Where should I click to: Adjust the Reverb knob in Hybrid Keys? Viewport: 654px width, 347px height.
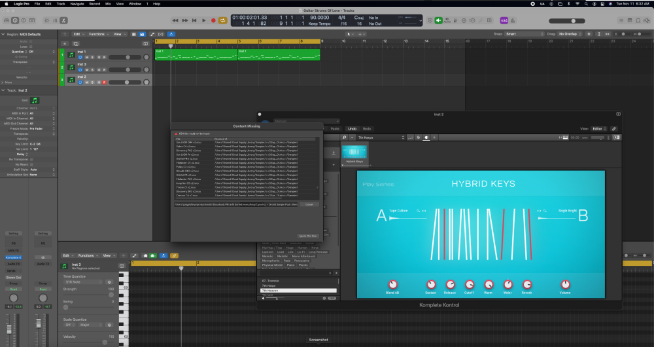point(526,285)
